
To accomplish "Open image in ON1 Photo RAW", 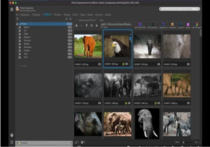I will (x=140, y=25).
